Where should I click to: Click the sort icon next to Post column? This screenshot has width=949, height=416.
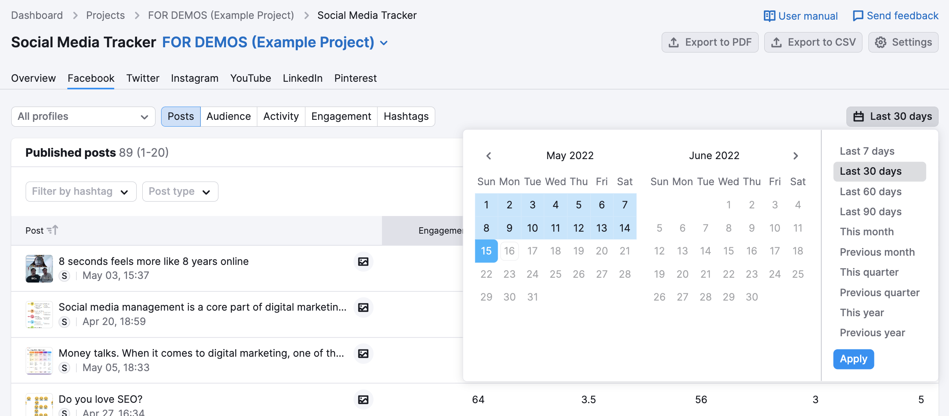[52, 230]
